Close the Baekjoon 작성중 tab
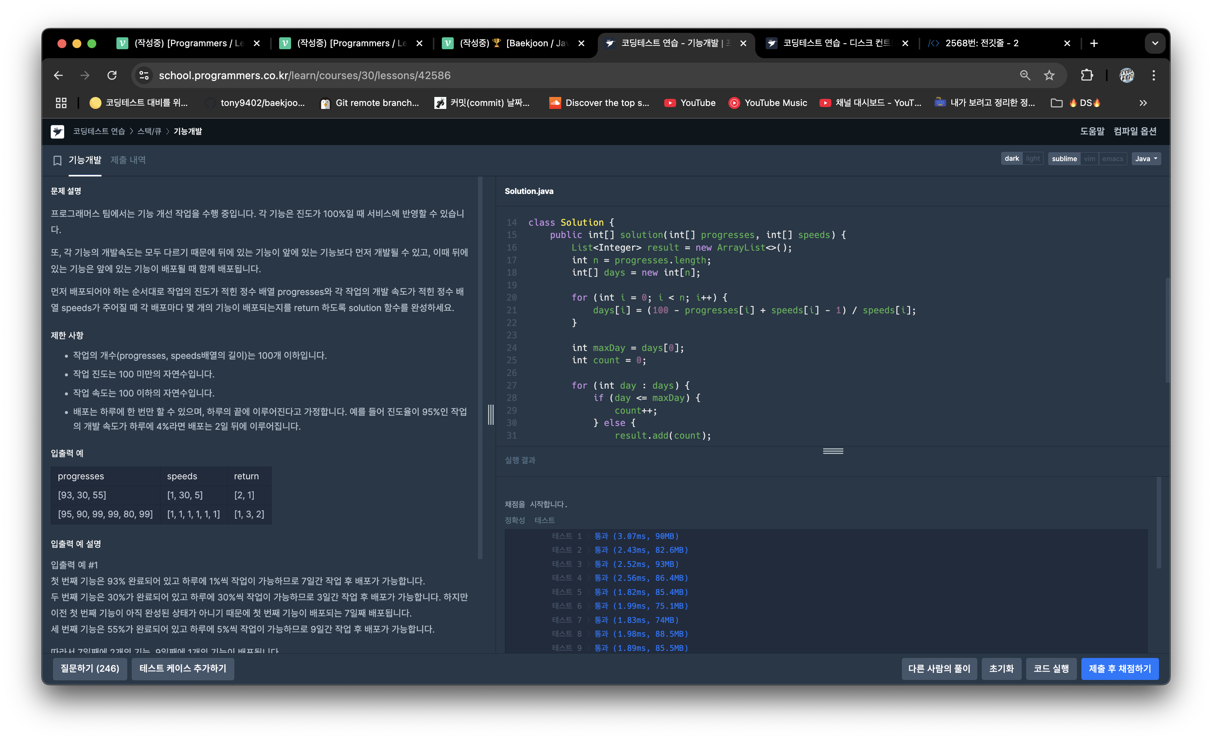Screen dimensions: 1212x740 point(581,43)
